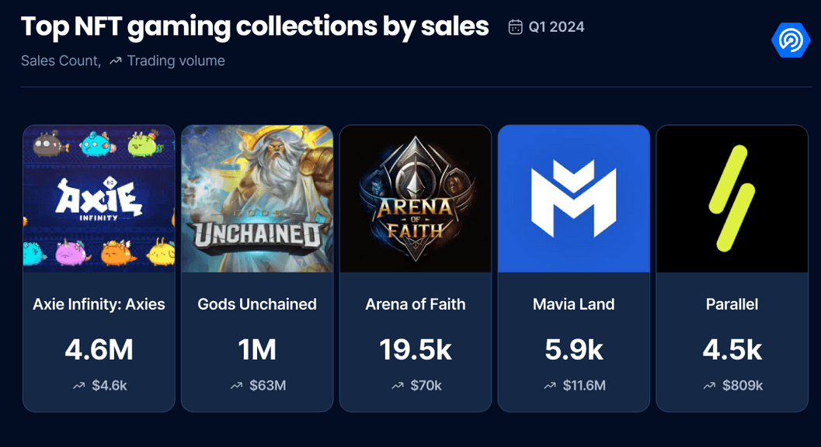Click the trend arrow icon next to Trading volume
Screen dimensions: 821x447
tap(116, 61)
